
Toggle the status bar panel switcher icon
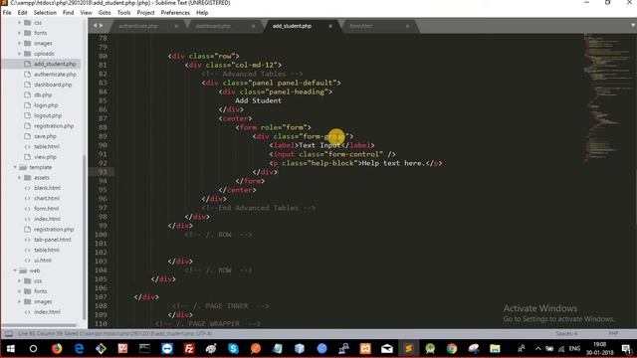pos(9,334)
